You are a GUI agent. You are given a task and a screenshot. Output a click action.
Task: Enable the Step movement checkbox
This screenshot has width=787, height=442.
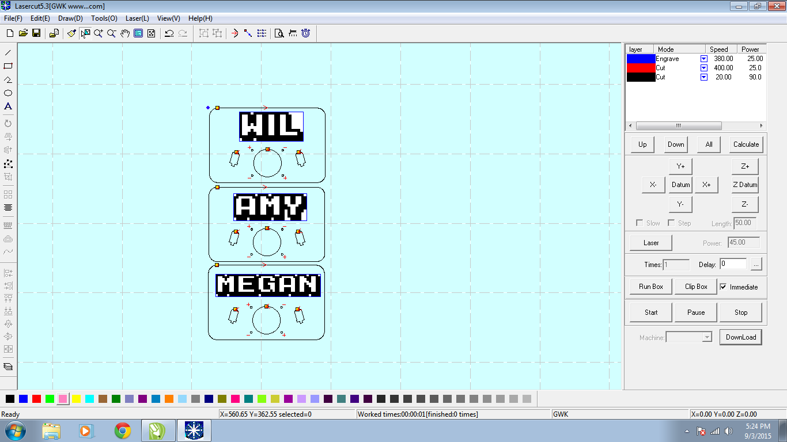pos(671,223)
